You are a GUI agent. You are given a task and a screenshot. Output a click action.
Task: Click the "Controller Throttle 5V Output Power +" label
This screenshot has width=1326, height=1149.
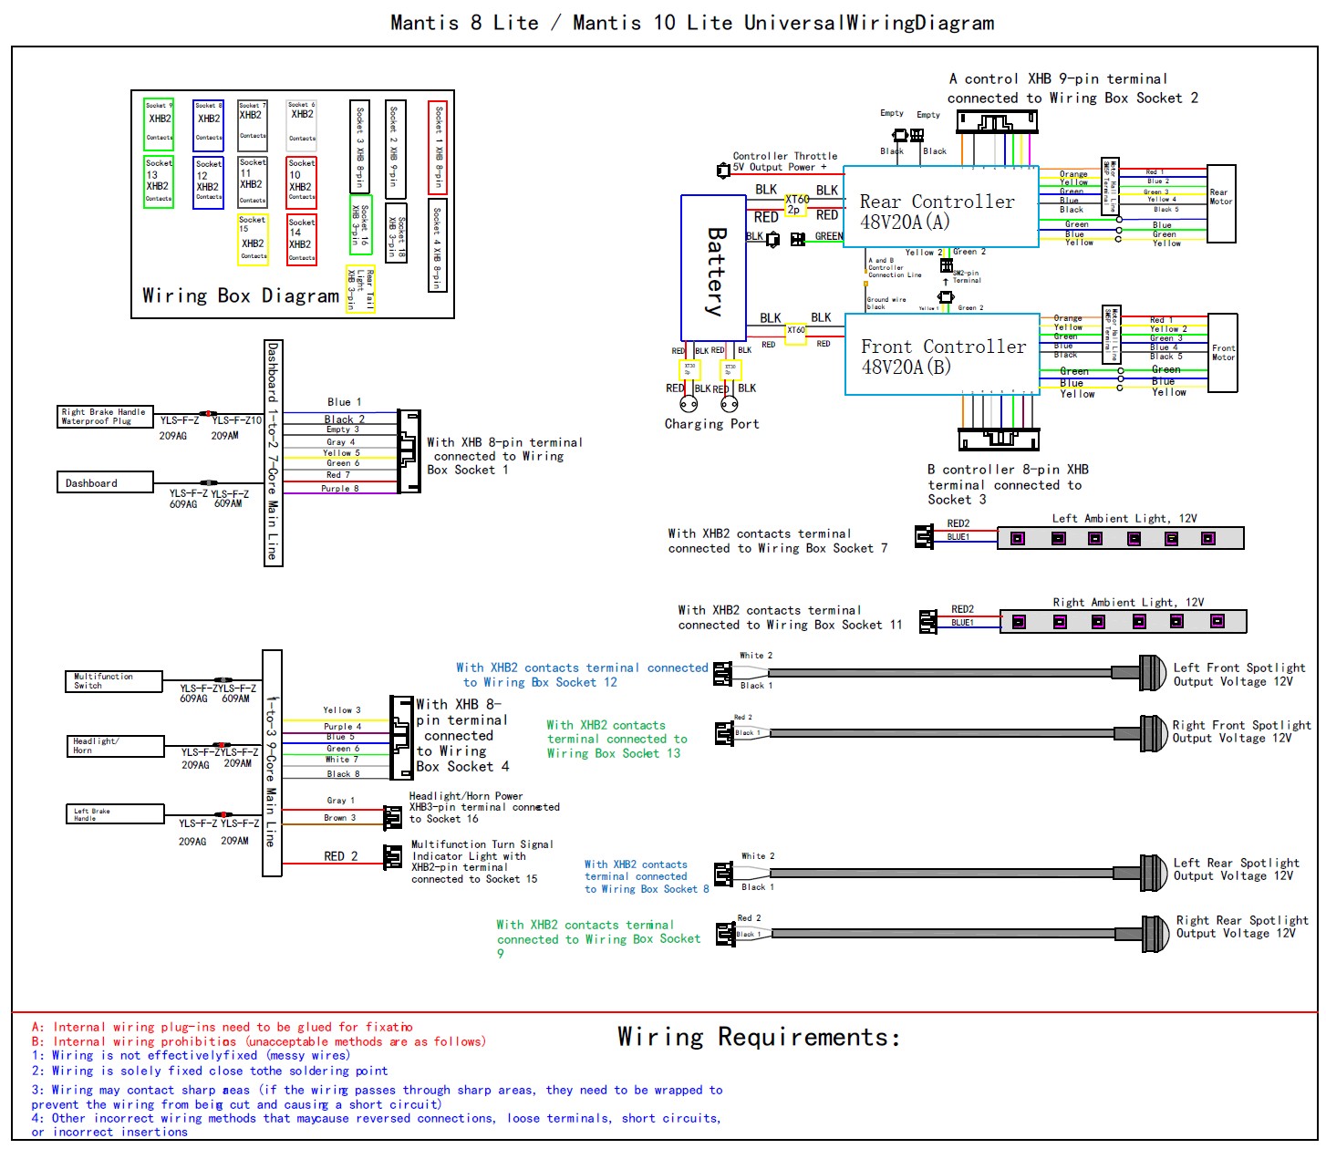[x=784, y=161]
